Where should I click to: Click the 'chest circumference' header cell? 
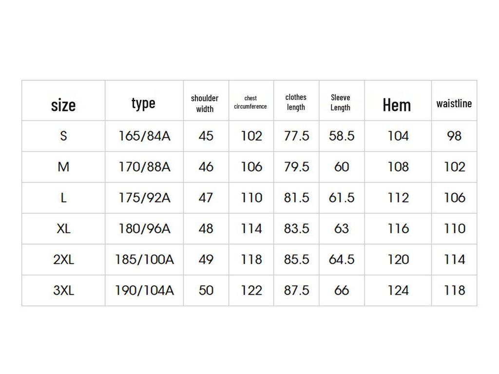pyautogui.click(x=250, y=102)
